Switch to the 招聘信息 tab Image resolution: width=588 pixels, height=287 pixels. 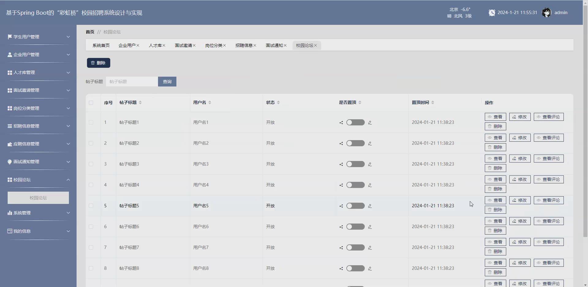244,45
